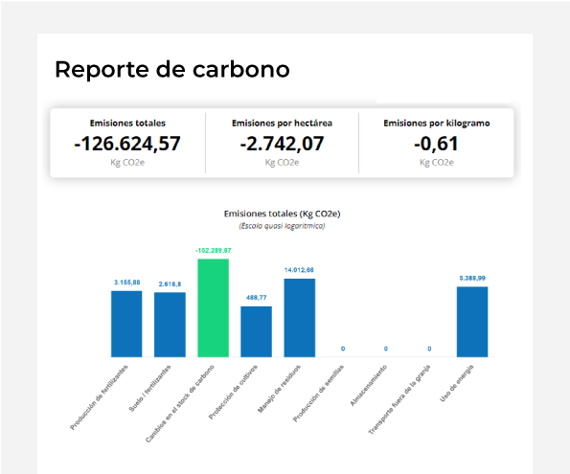Viewport: 570px width, 474px height.
Task: Click the Producción de semillas zero label
Action: (343, 349)
